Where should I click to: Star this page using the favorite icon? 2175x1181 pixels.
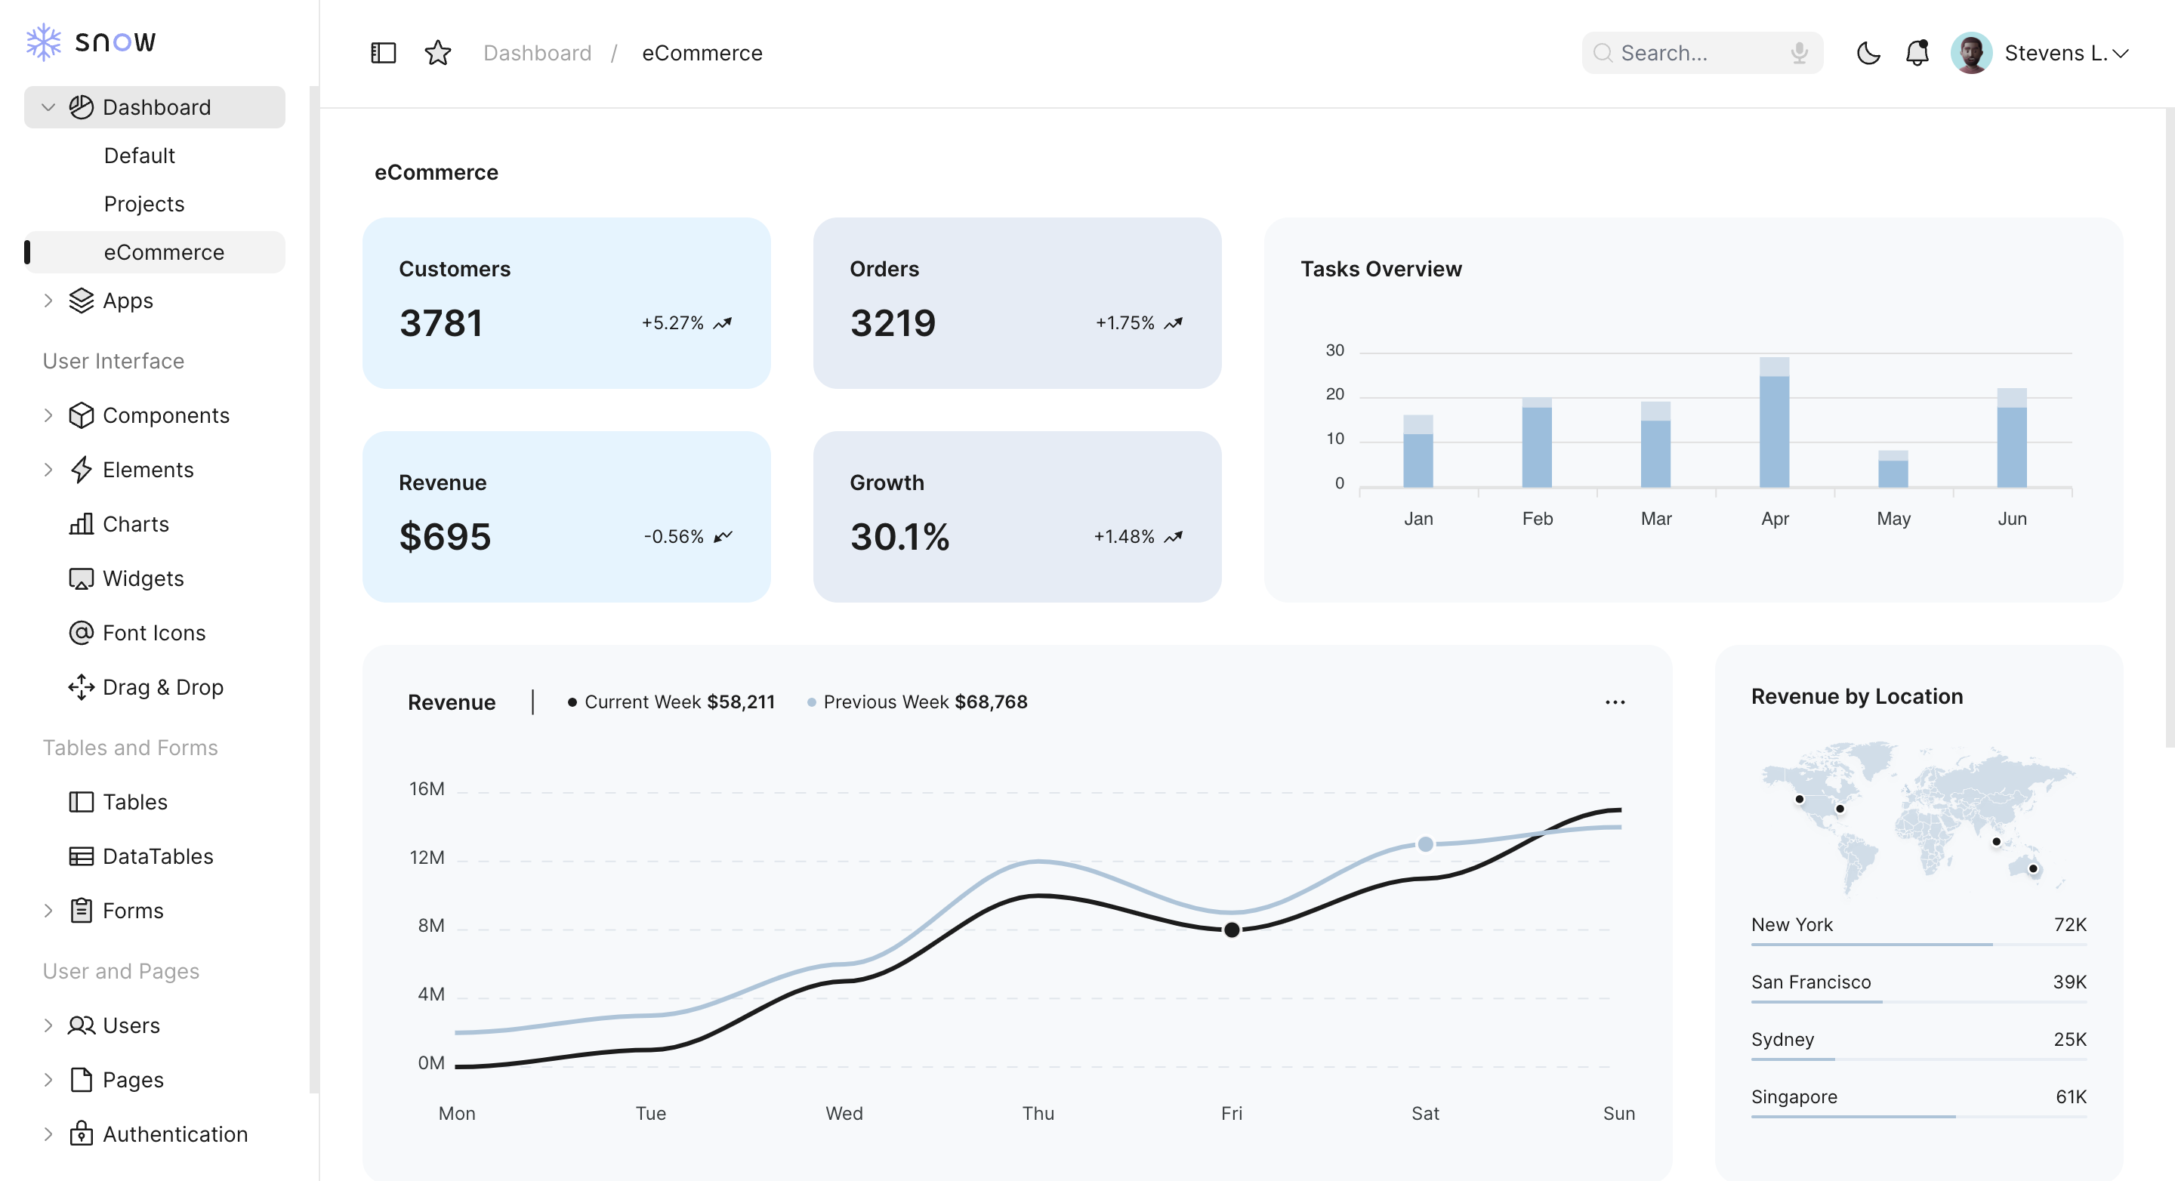pos(438,52)
